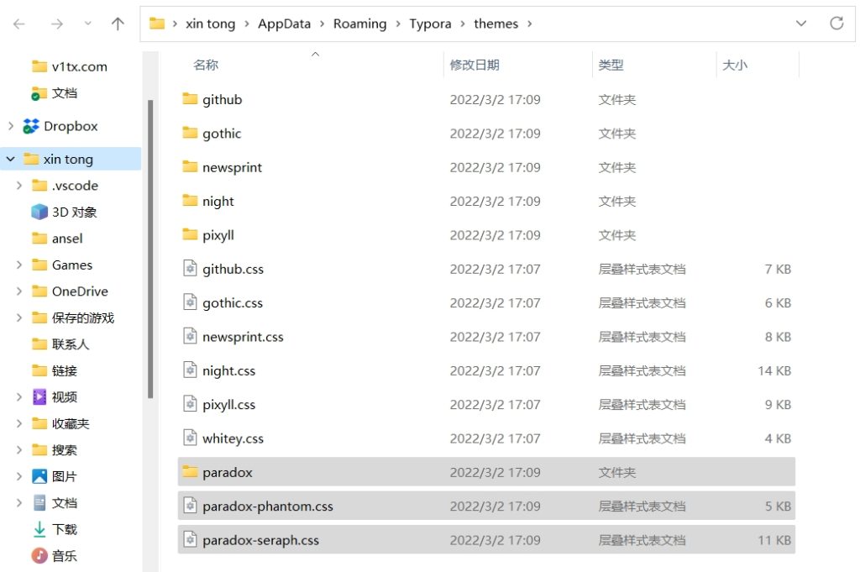Click 14 KB size of night.css
The height and width of the screenshot is (572, 860).
click(773, 370)
